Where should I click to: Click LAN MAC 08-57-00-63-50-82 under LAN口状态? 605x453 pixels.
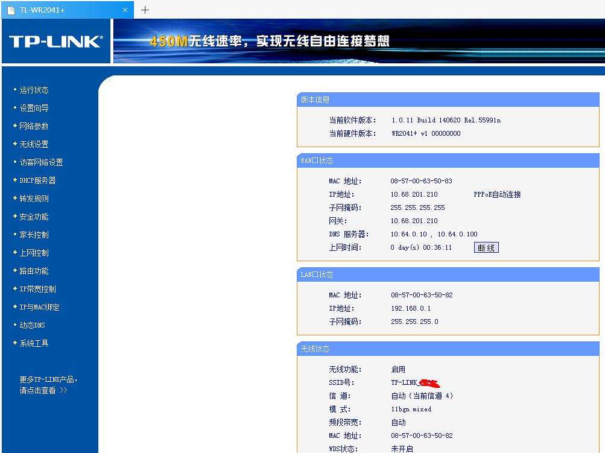[x=422, y=295]
